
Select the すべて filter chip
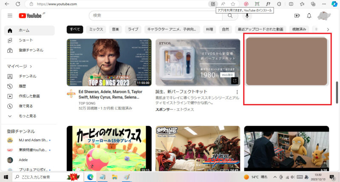(75, 29)
